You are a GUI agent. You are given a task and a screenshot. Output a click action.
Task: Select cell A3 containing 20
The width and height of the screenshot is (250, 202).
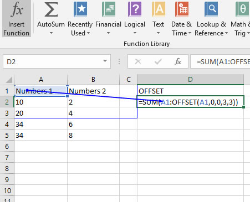click(41, 113)
